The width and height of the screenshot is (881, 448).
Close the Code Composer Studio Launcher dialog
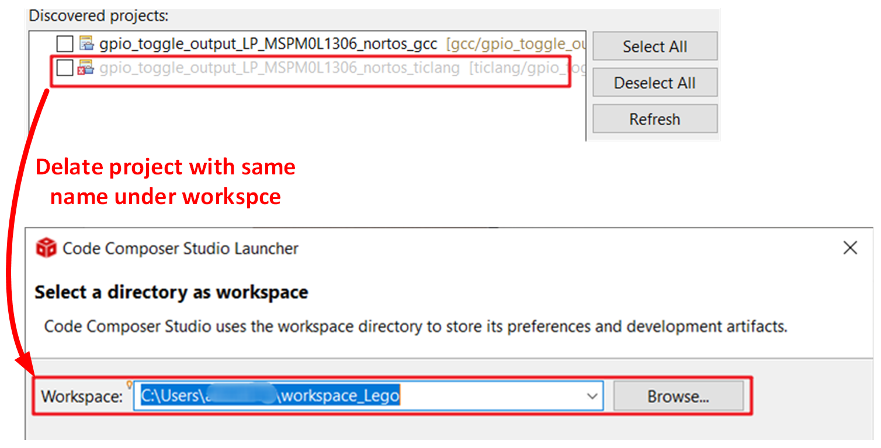tap(851, 248)
